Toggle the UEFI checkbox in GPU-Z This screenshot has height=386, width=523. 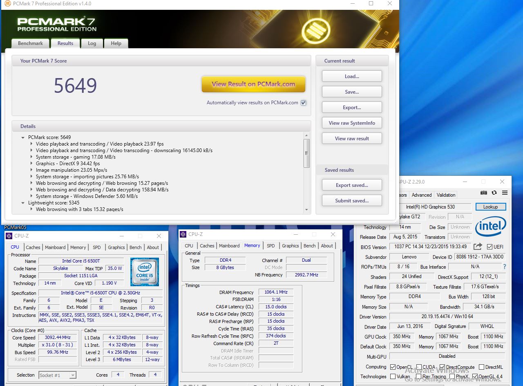(x=489, y=247)
